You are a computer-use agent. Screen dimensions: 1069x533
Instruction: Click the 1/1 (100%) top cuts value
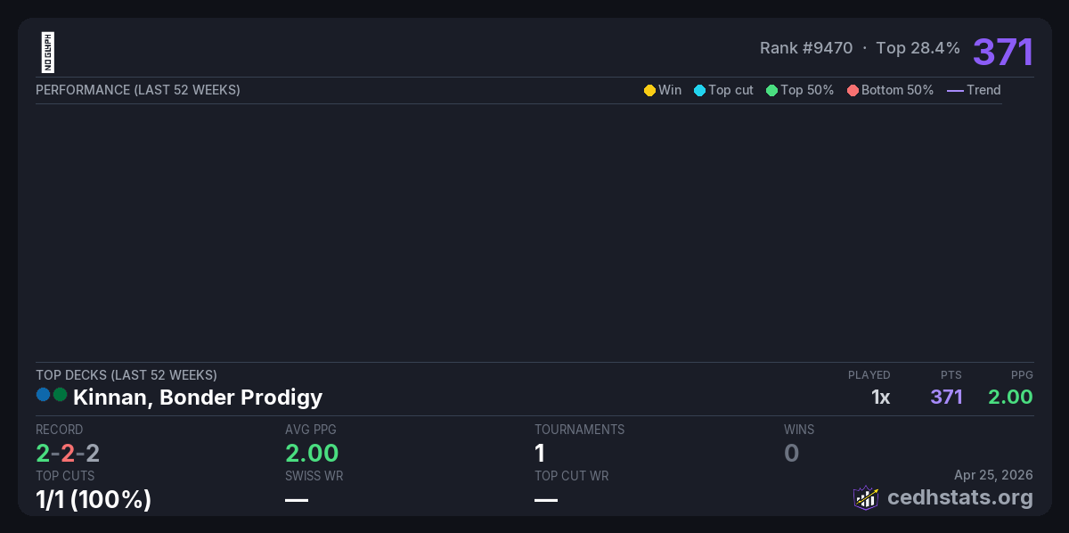pyautogui.click(x=94, y=500)
